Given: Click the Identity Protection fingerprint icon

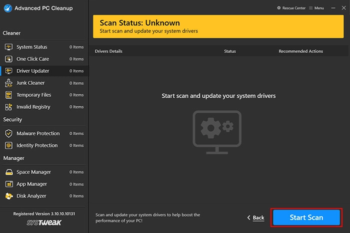Looking at the screenshot, I should click(x=8, y=146).
